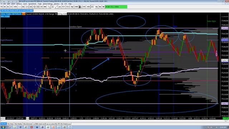This screenshot has width=229, height=129.
Task: Click the 1:09:55 time axis label
Action: [x=73, y=118]
